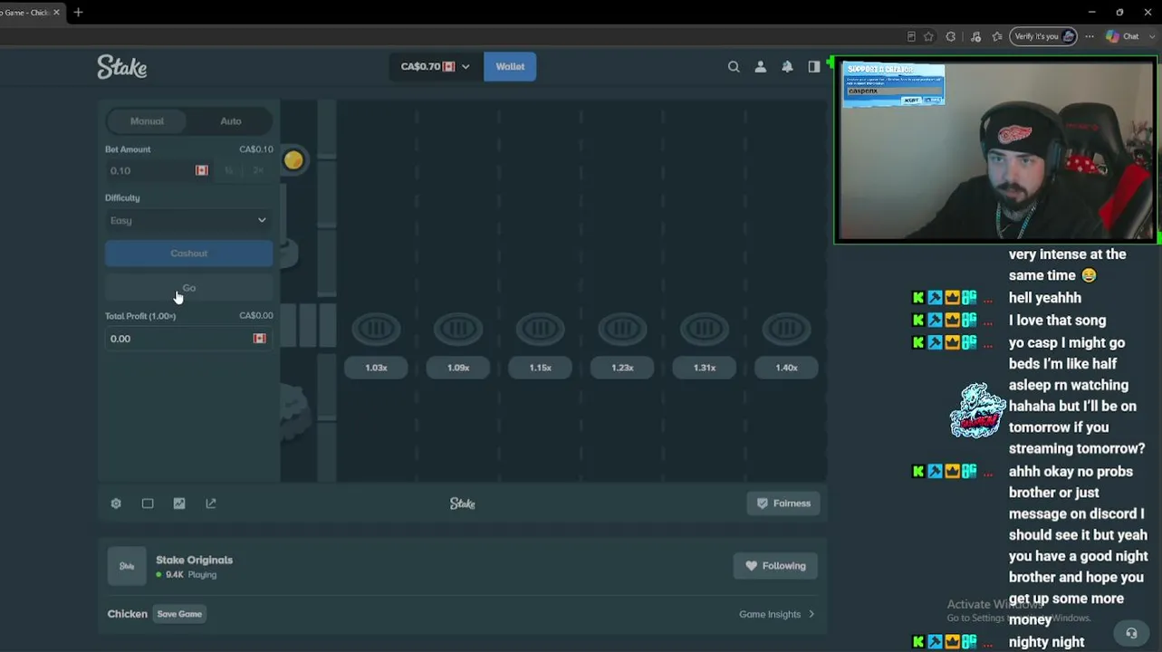Open a new browser tab
The width and height of the screenshot is (1162, 652).
click(x=78, y=13)
